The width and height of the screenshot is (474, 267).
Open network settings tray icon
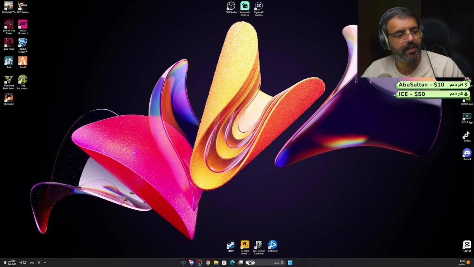pos(25,263)
